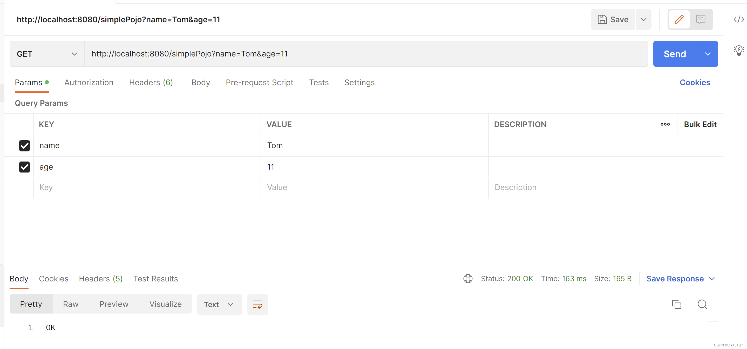Open the Headers (6) request tab
Image resolution: width=747 pixels, height=349 pixels.
(x=151, y=82)
